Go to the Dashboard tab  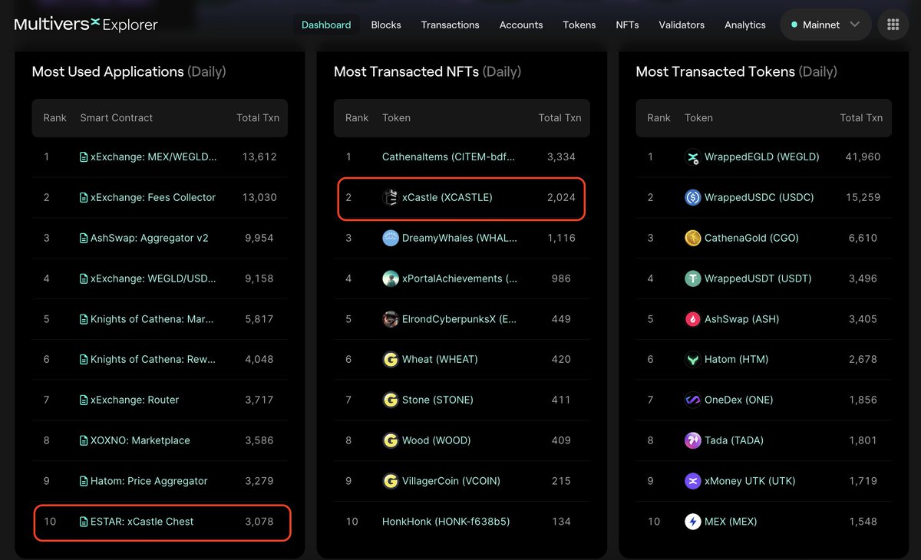[326, 25]
